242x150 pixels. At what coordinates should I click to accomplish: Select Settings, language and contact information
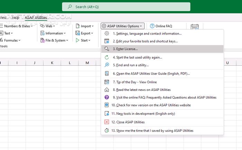(x=162, y=34)
